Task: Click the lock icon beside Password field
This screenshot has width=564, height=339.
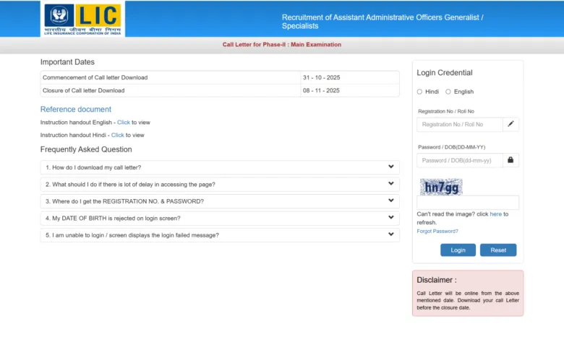Action: coord(510,160)
